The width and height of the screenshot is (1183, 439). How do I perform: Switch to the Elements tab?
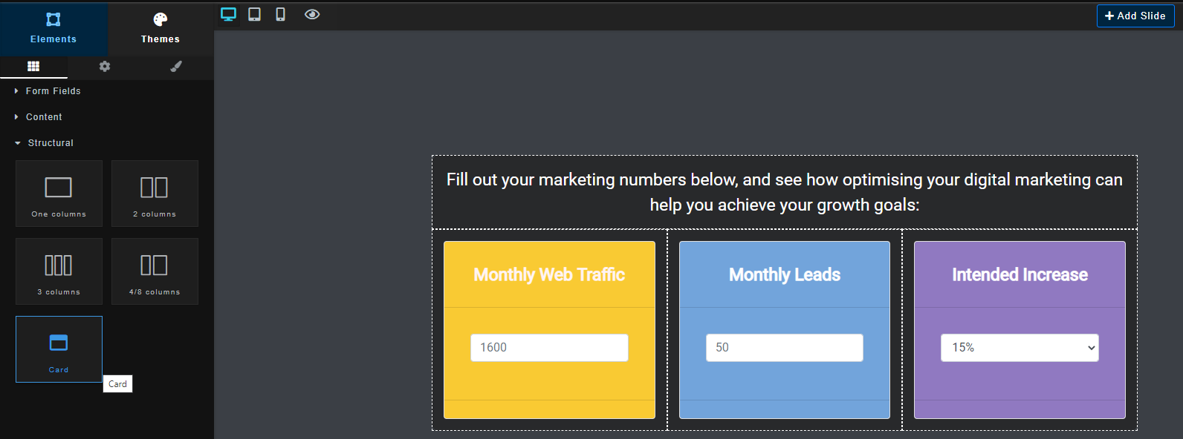click(54, 28)
